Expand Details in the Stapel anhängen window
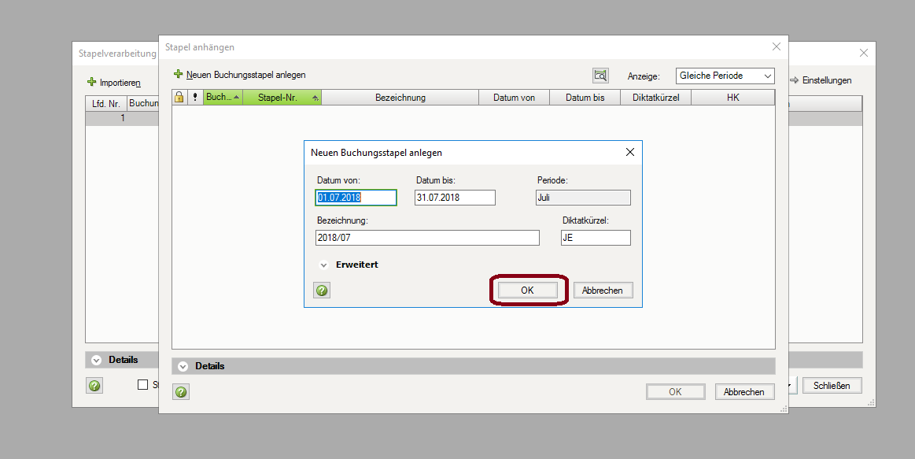Screen dimensions: 915x459 pos(183,366)
